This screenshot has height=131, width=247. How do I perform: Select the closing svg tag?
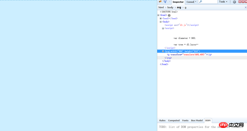(168, 58)
